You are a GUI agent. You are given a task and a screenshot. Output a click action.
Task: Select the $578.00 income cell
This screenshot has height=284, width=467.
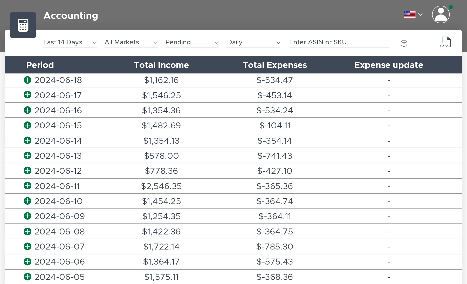point(161,156)
